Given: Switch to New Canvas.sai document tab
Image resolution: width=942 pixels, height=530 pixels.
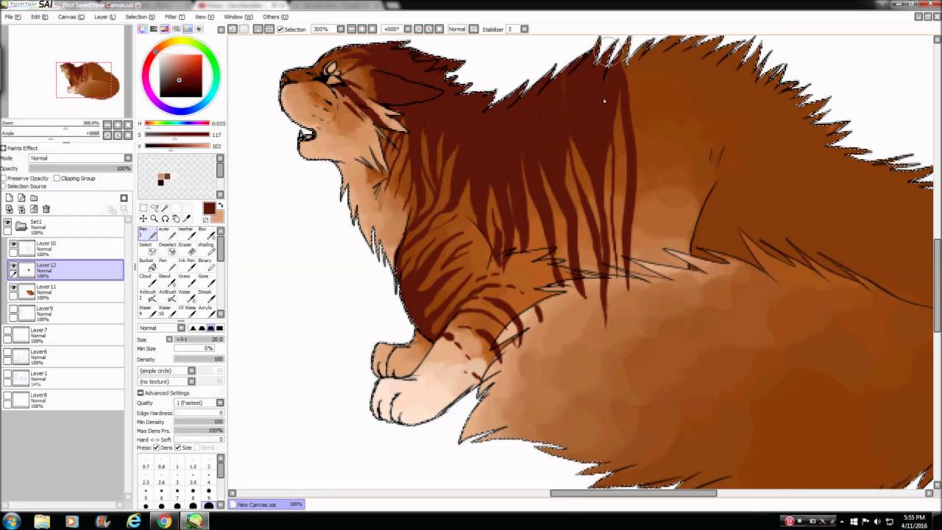Looking at the screenshot, I should [266, 504].
